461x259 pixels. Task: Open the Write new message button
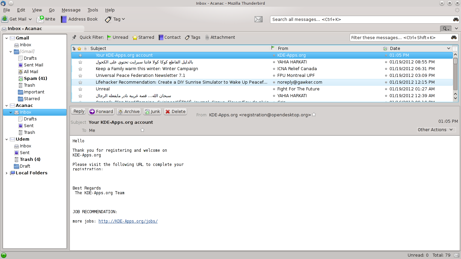point(46,19)
